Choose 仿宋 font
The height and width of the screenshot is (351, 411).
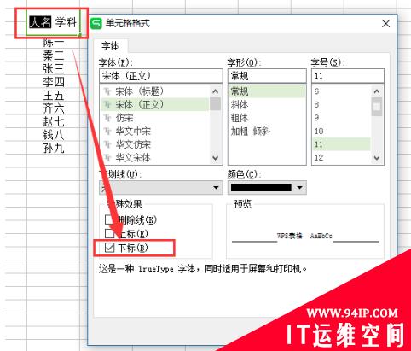click(x=155, y=118)
